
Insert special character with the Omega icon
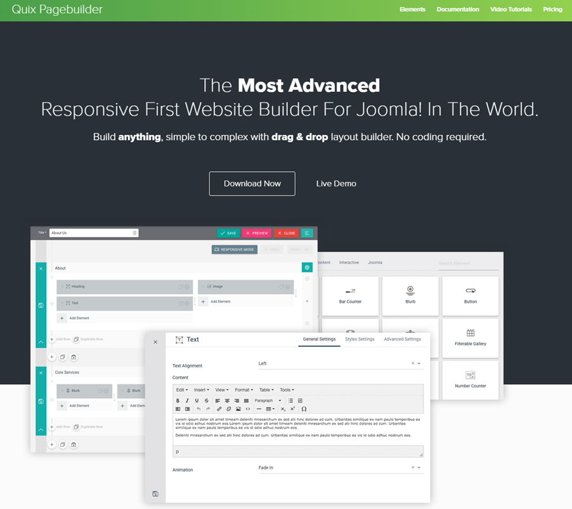click(304, 409)
